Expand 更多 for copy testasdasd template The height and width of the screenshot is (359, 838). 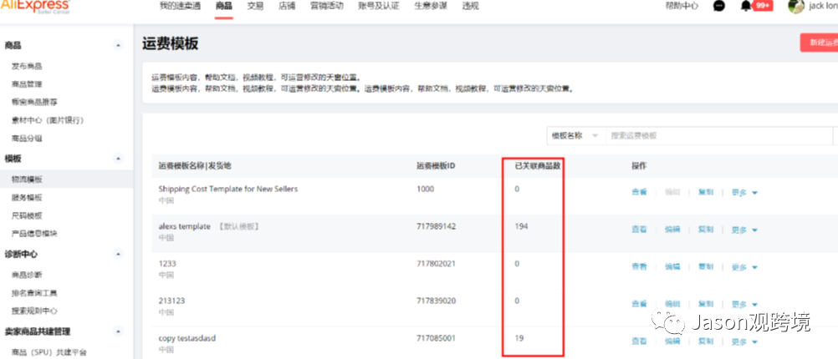[744, 341]
